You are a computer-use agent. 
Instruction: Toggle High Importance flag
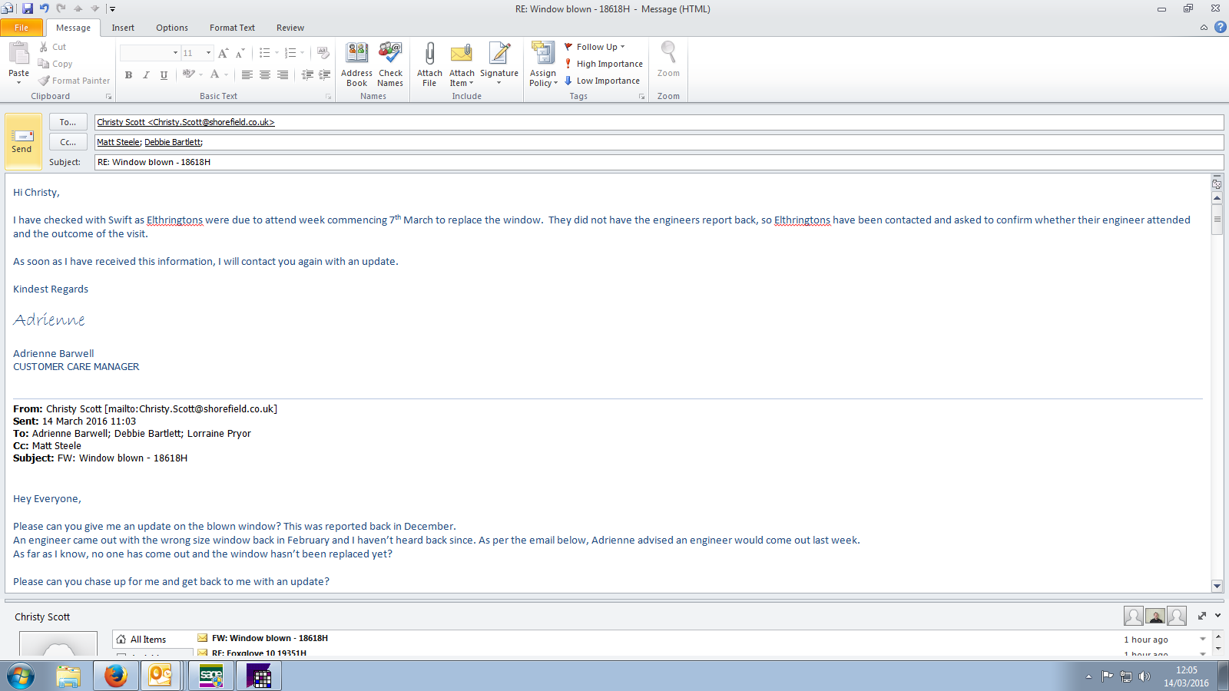(604, 64)
